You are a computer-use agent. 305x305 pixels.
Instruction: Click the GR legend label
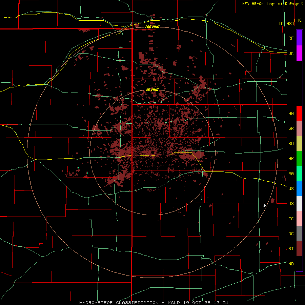point(291,128)
